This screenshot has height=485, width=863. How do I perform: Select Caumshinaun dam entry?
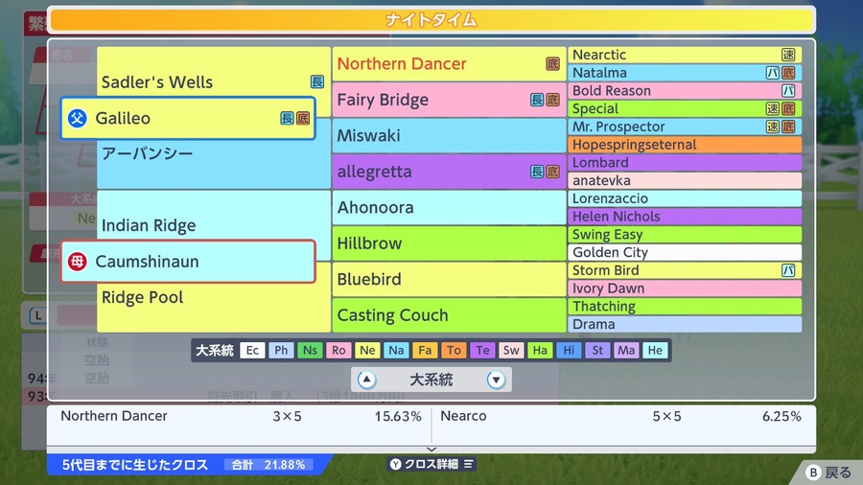(188, 262)
